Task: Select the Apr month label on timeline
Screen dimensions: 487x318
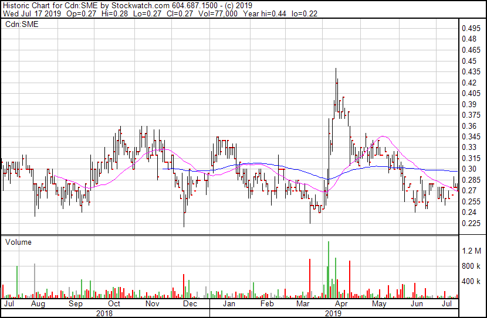Action: (341, 303)
